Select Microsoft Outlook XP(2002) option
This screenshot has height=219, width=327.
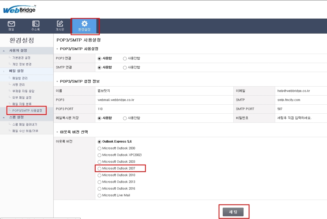99,155
